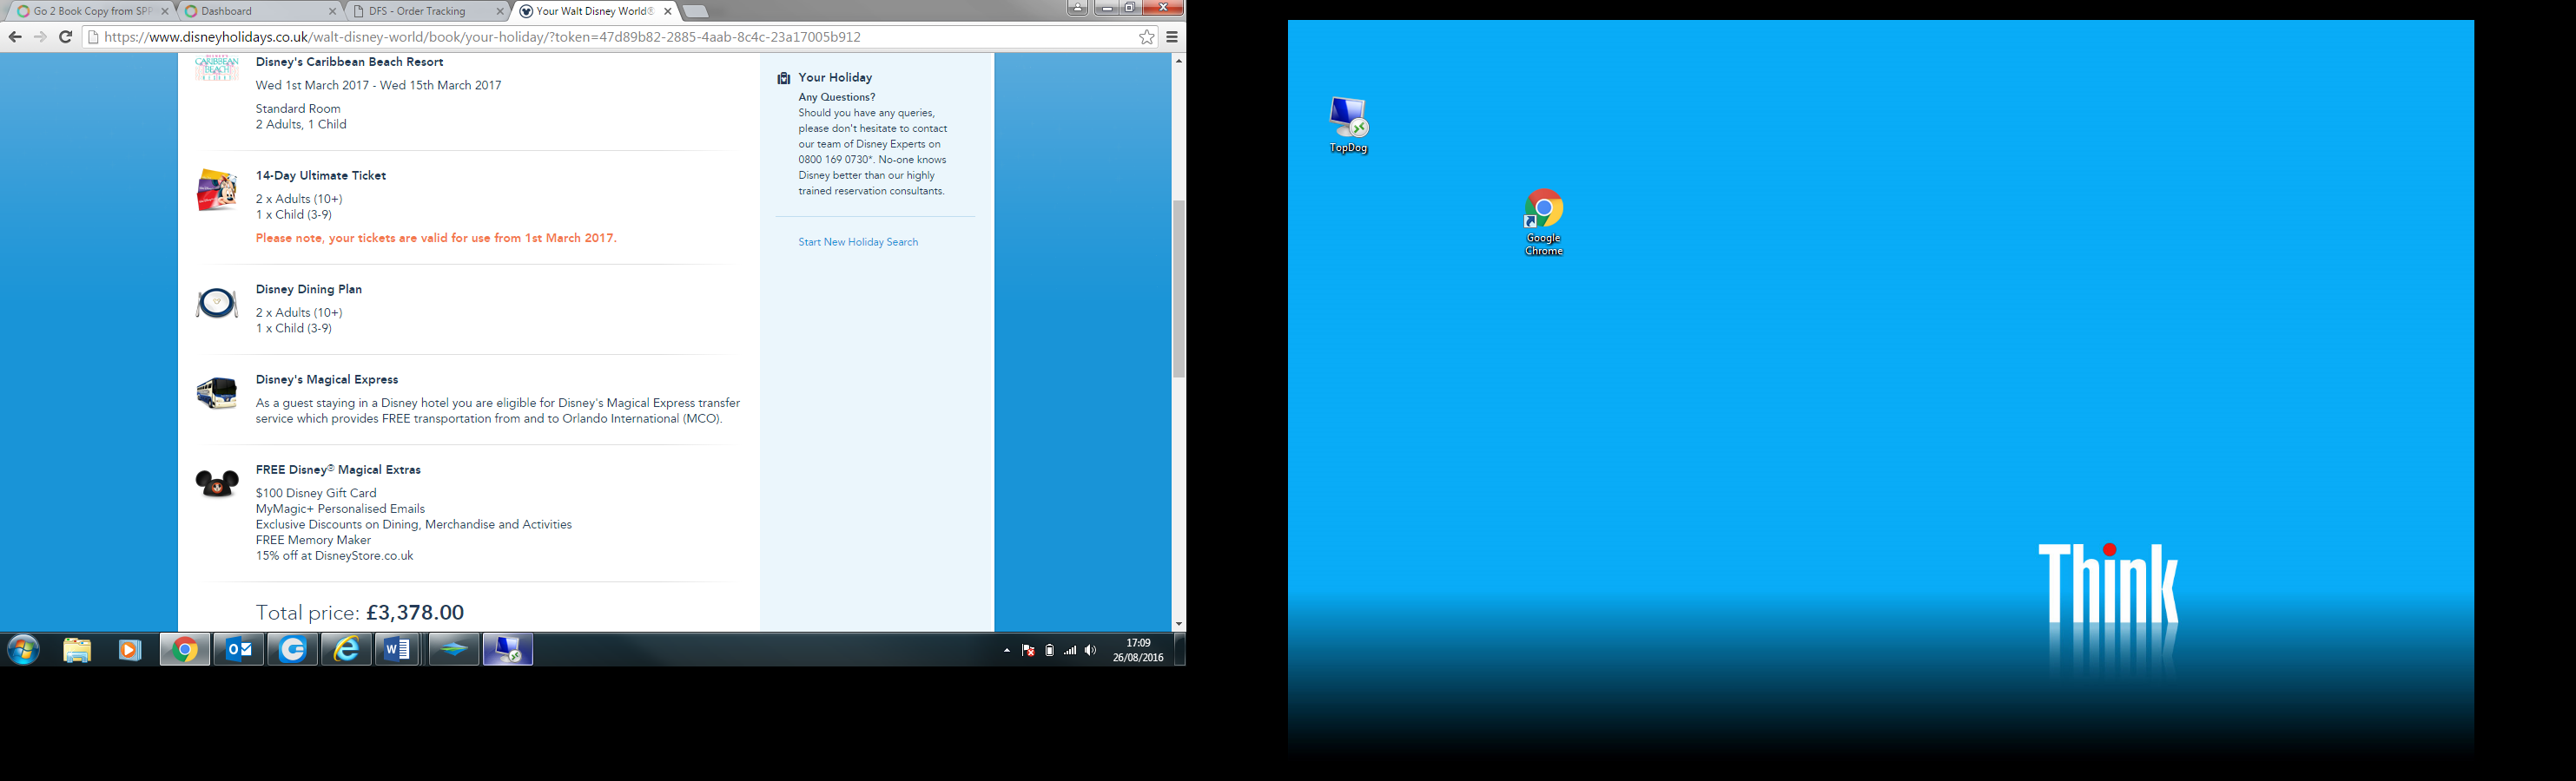The image size is (2576, 781).
Task: Click the volume speaker icon
Action: tap(1090, 650)
